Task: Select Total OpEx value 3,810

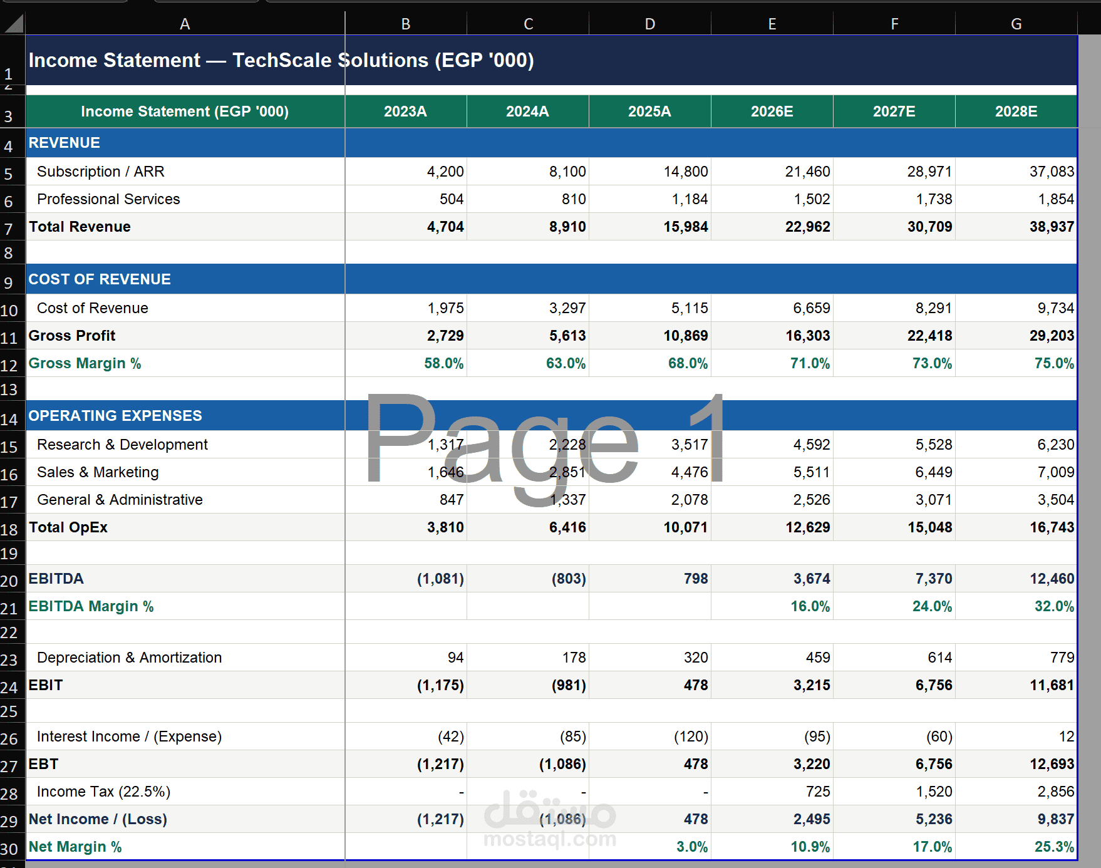Action: pos(406,527)
